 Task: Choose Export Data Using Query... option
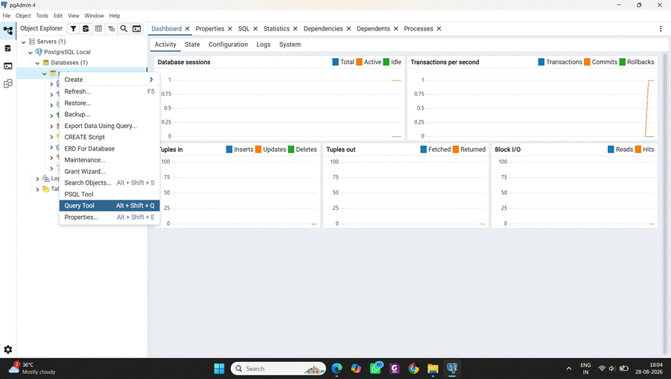click(109, 126)
